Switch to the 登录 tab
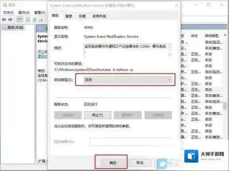 click(69, 16)
